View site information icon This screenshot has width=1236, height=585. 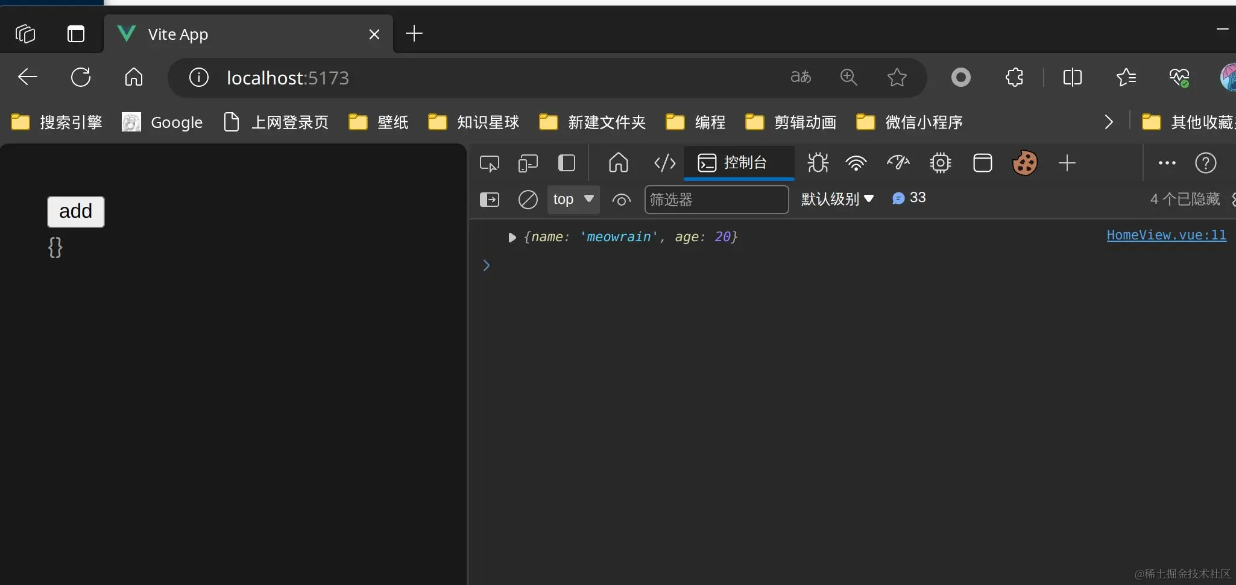click(x=199, y=77)
